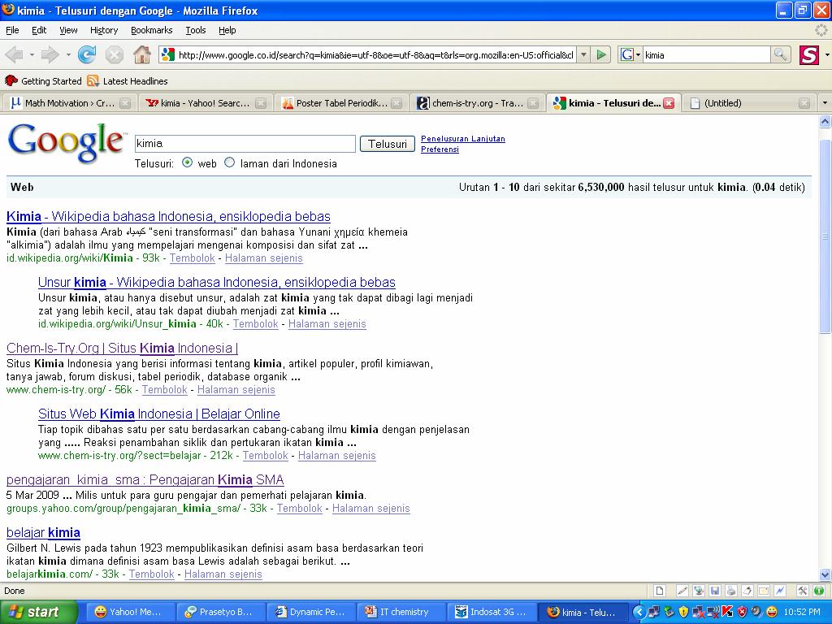Open the Kimia - Wikipedia bahasa Indonesia result

(x=168, y=216)
